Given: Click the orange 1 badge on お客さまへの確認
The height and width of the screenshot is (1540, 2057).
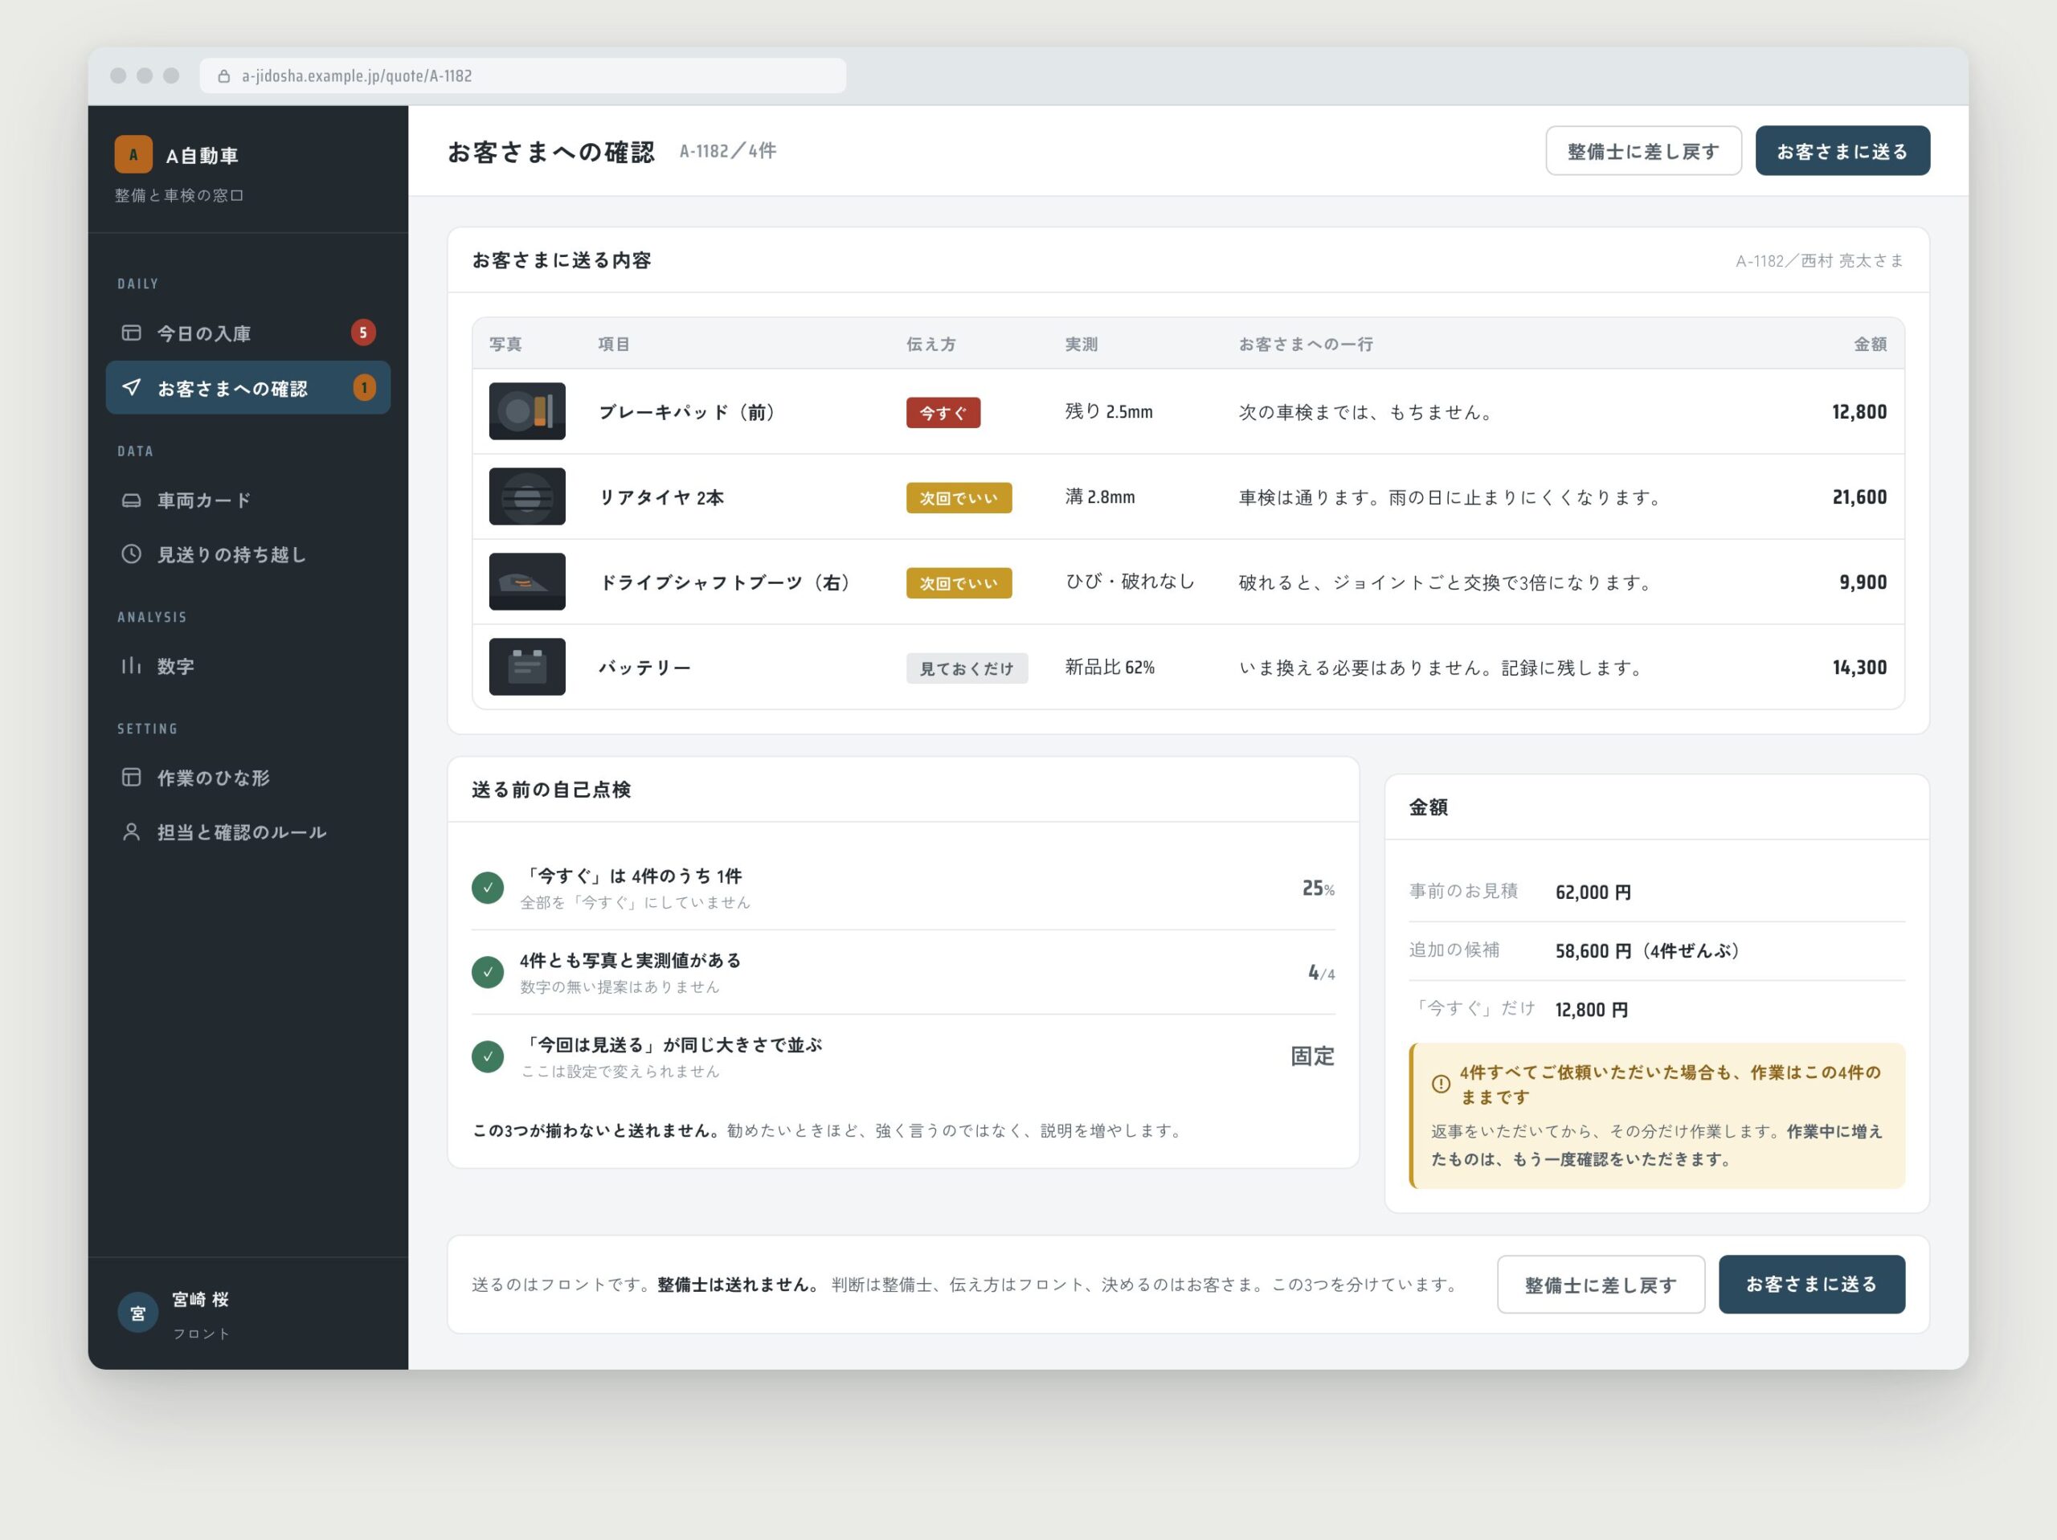Looking at the screenshot, I should pos(364,388).
